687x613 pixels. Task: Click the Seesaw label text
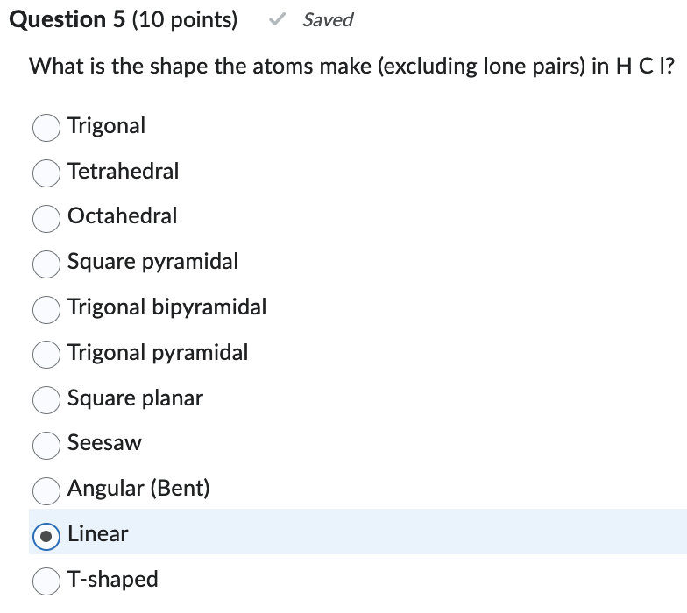(x=104, y=443)
